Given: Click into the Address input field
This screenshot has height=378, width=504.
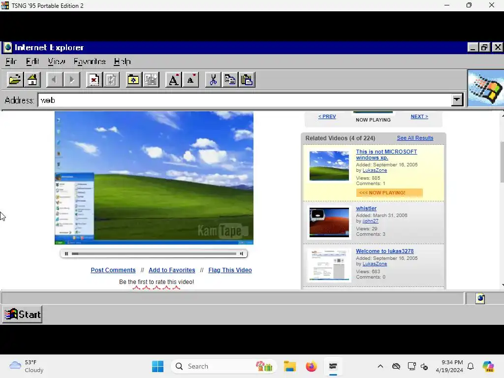Looking at the screenshot, I should [x=244, y=100].
